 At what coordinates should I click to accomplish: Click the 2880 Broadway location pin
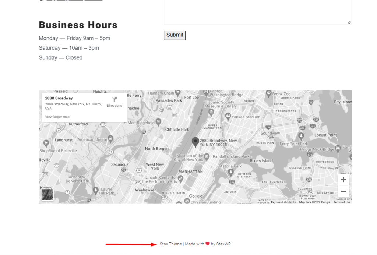(195, 142)
